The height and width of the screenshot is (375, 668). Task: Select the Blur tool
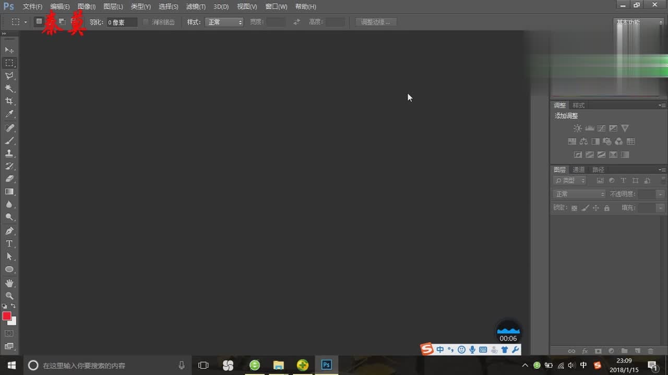tap(9, 205)
